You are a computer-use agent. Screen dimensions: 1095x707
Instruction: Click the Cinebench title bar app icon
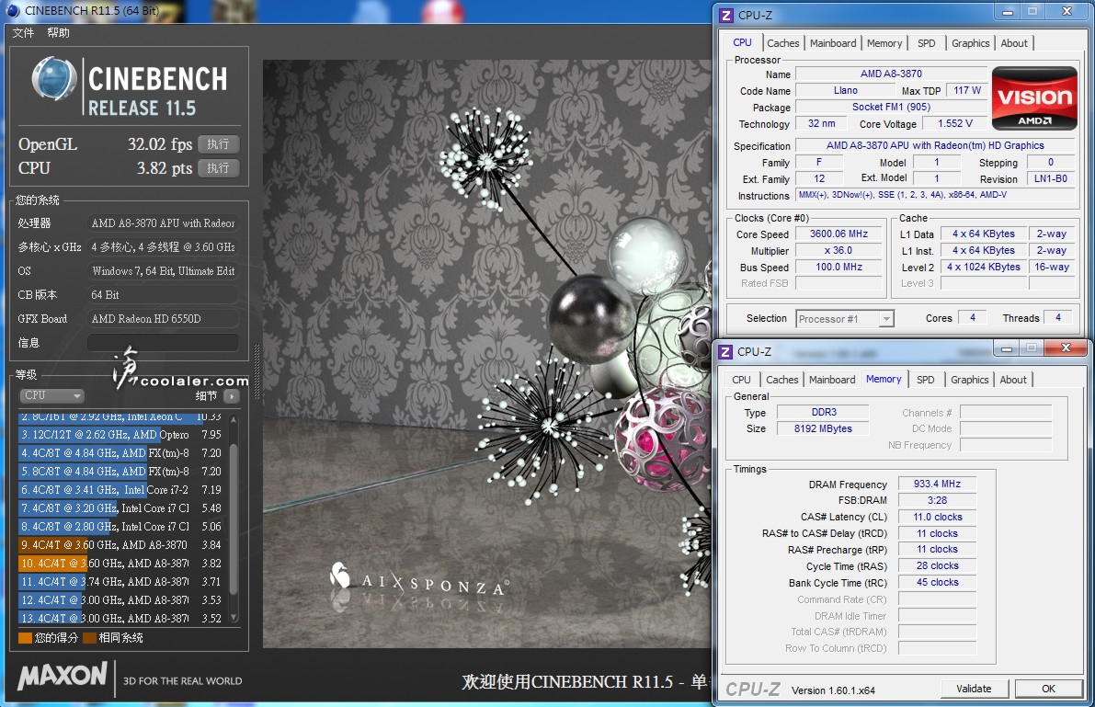tap(13, 10)
